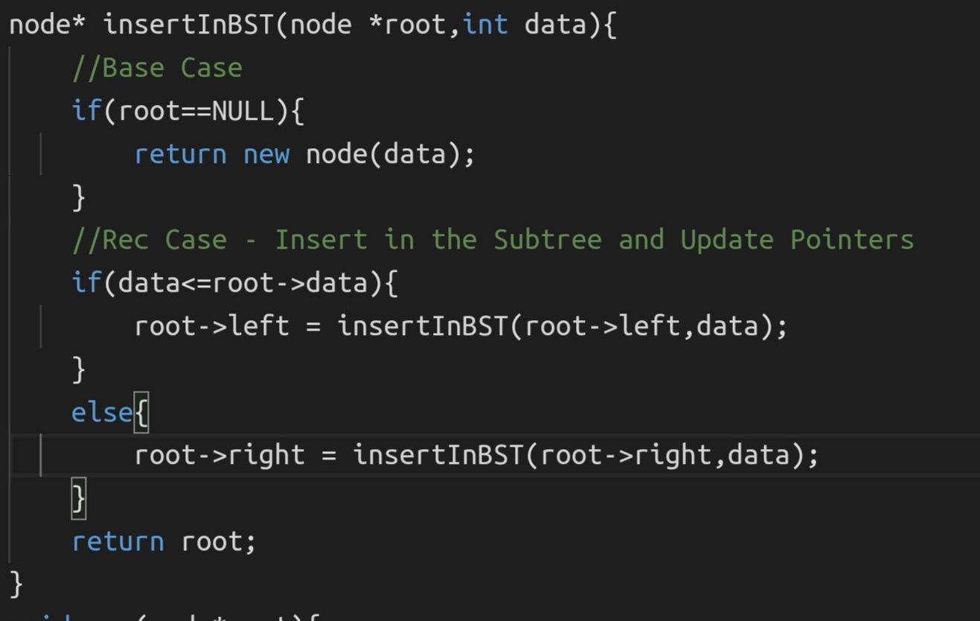
Task: Click insertInBST in the function declaration
Action: 188,25
